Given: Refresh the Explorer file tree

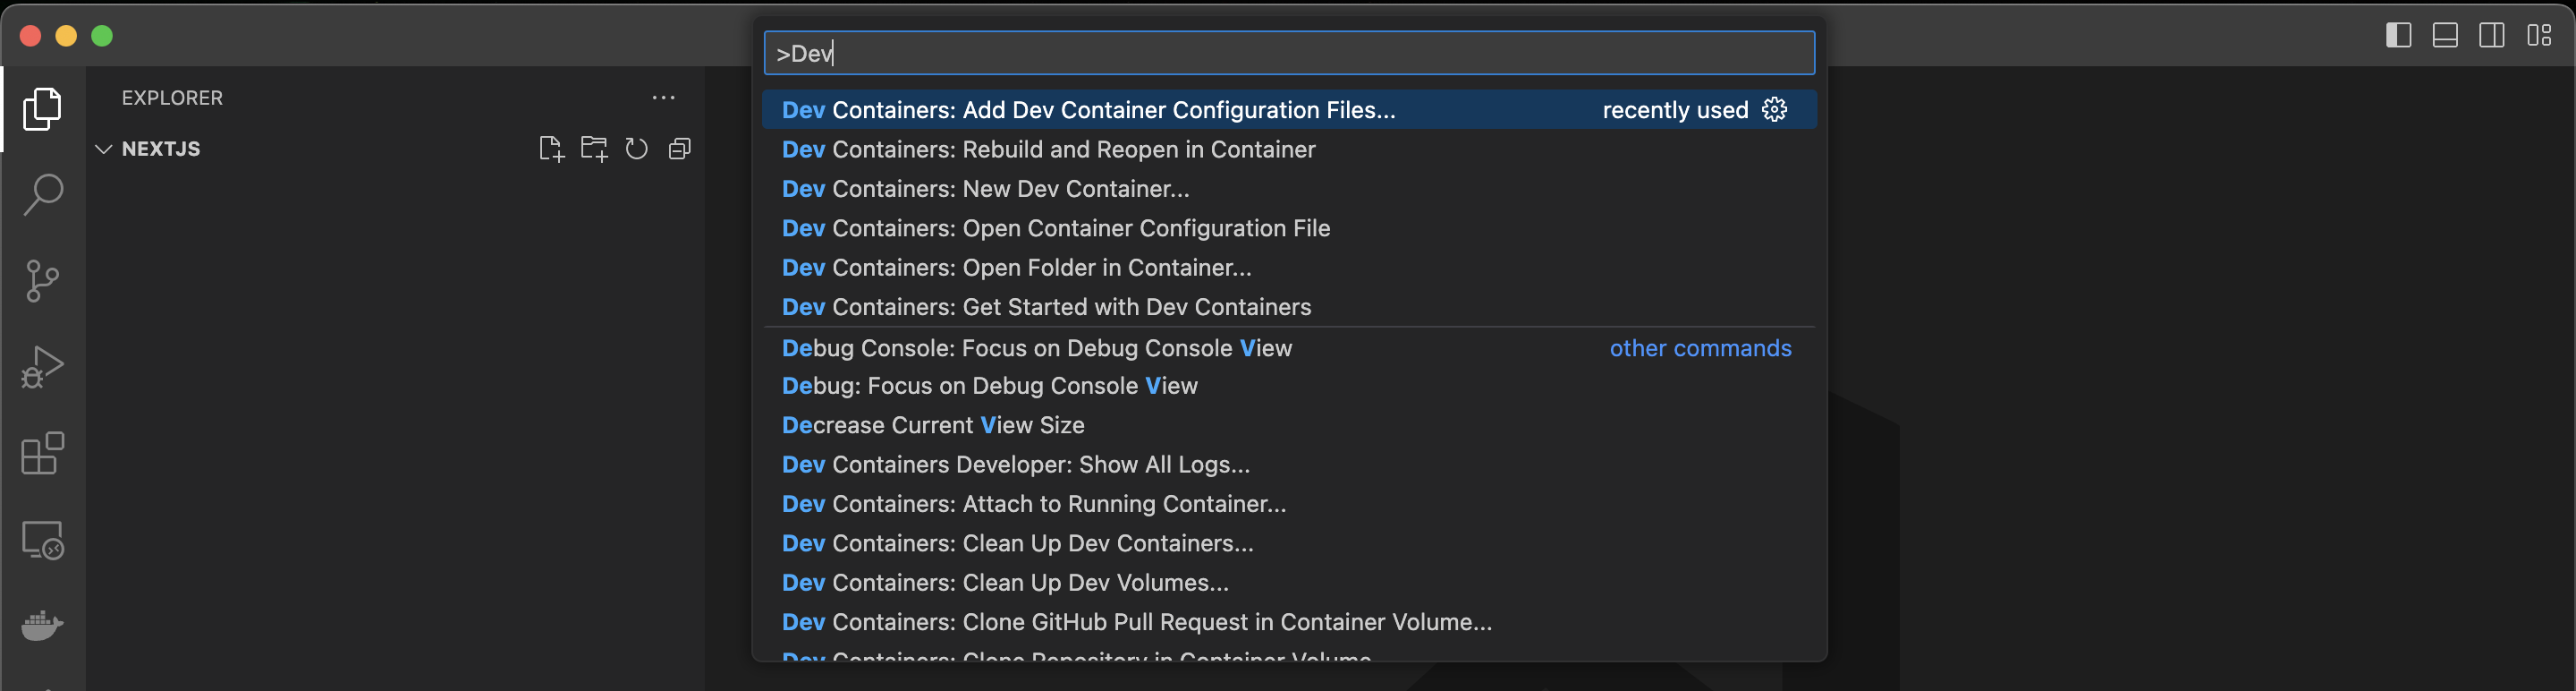Looking at the screenshot, I should click(x=637, y=149).
